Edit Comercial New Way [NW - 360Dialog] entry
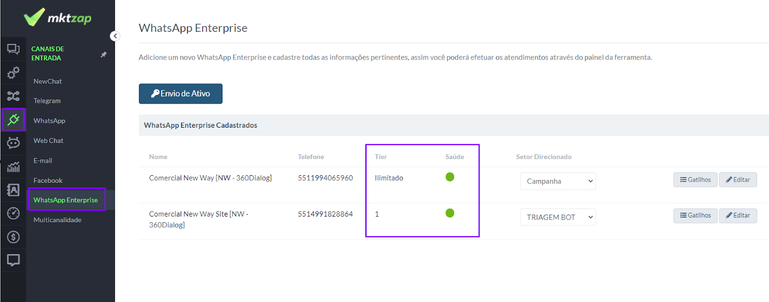Image resolution: width=769 pixels, height=302 pixels. 738,180
